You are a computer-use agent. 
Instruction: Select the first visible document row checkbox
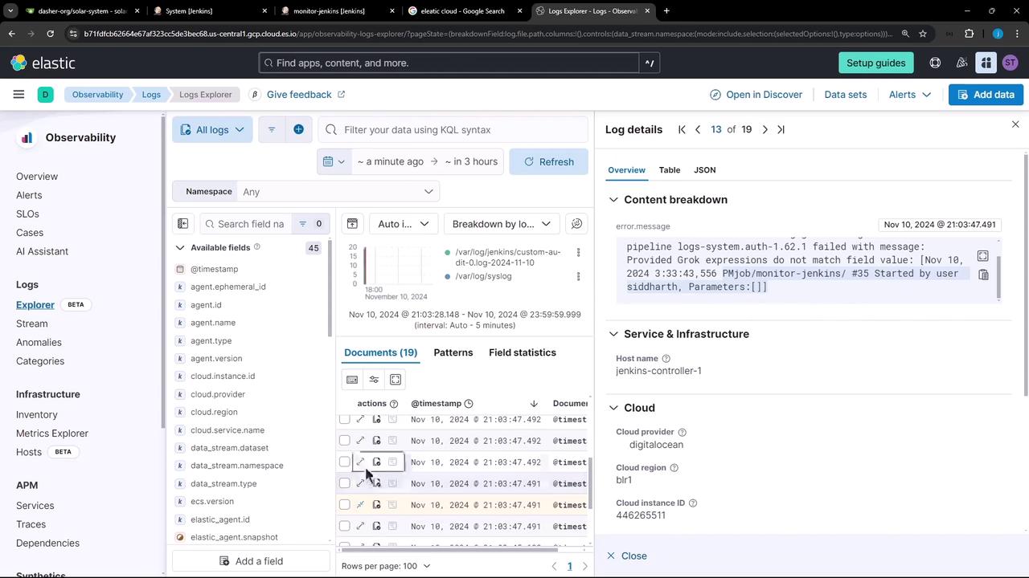[345, 419]
